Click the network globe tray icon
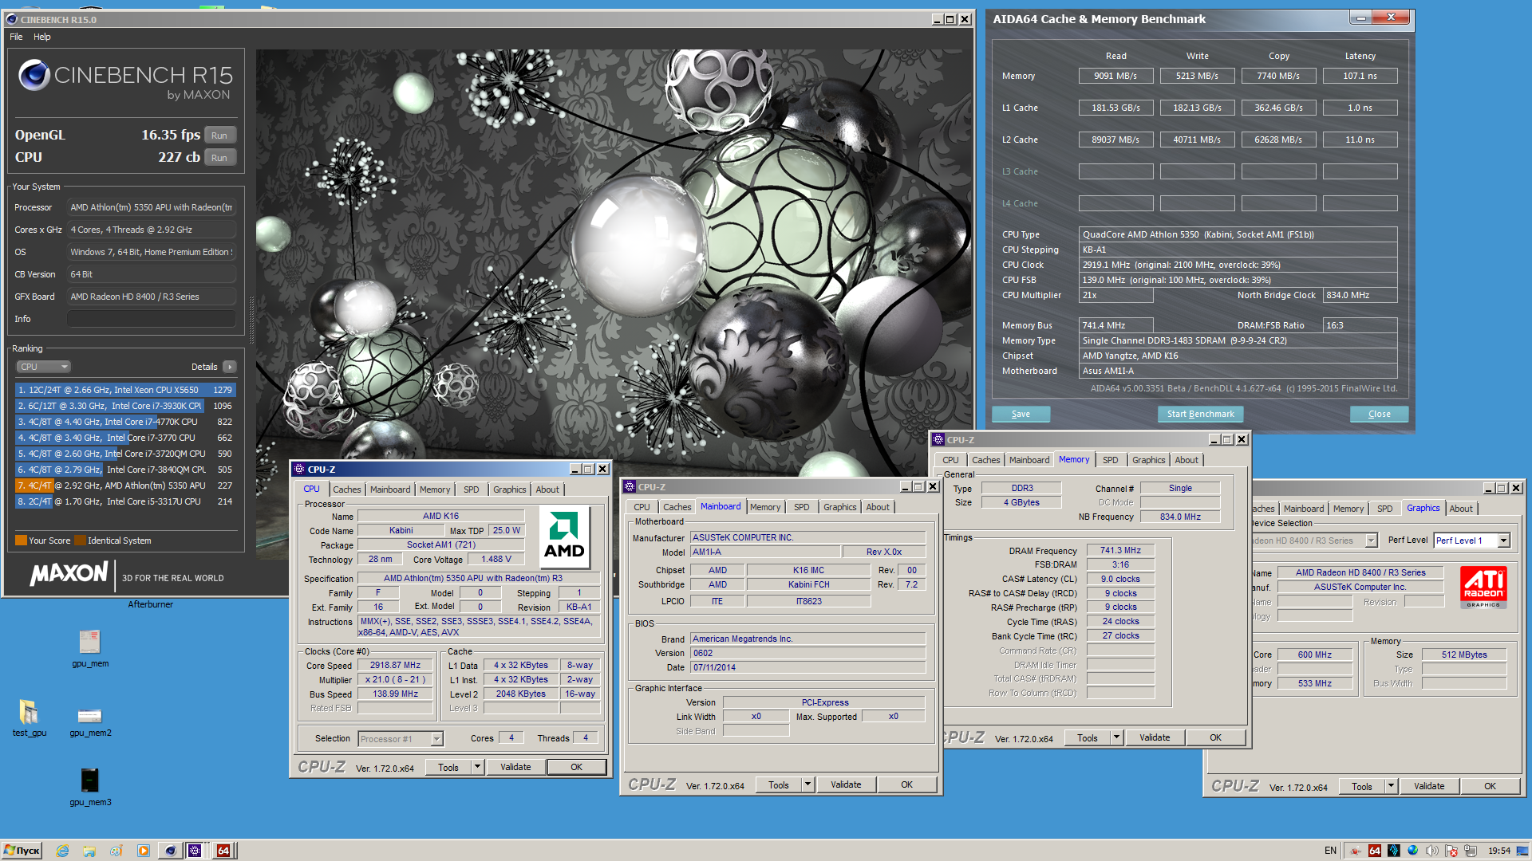 (1413, 851)
